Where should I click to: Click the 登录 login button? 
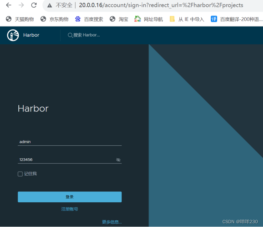[x=70, y=197]
